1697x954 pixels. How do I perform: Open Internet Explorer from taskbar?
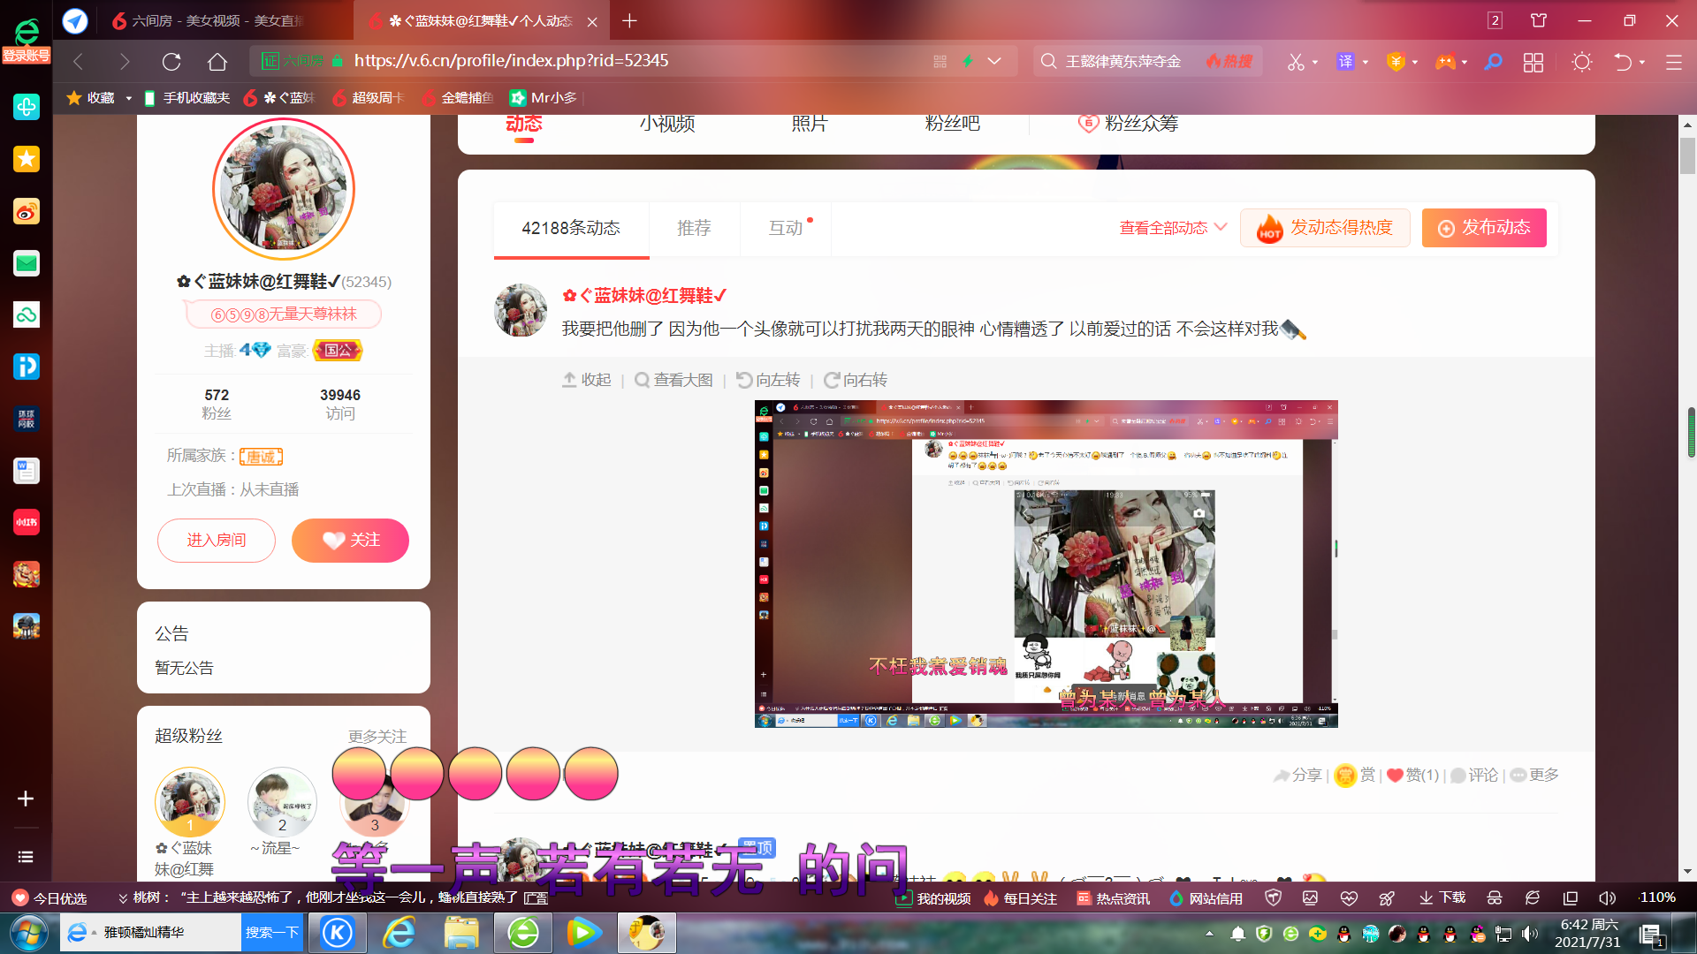click(400, 932)
